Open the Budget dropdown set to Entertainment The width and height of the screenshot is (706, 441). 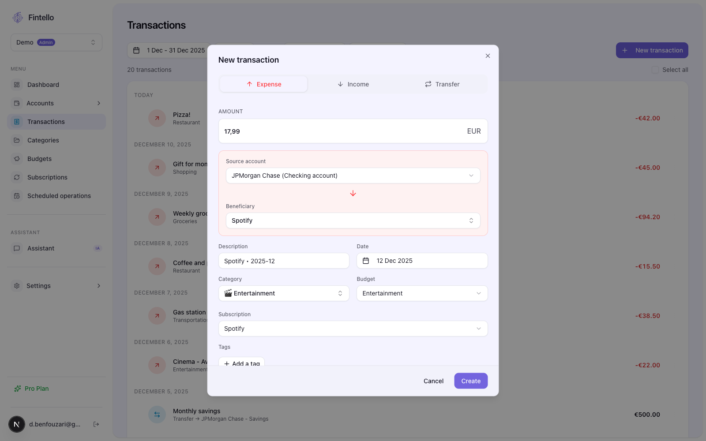point(421,293)
